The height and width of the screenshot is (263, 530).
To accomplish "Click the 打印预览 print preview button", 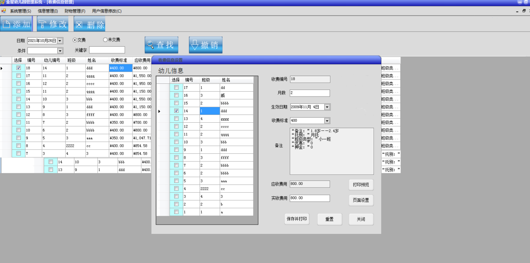I will click(x=361, y=185).
